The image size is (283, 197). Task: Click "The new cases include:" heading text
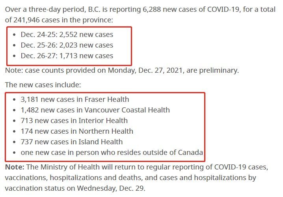pyautogui.click(x=43, y=85)
